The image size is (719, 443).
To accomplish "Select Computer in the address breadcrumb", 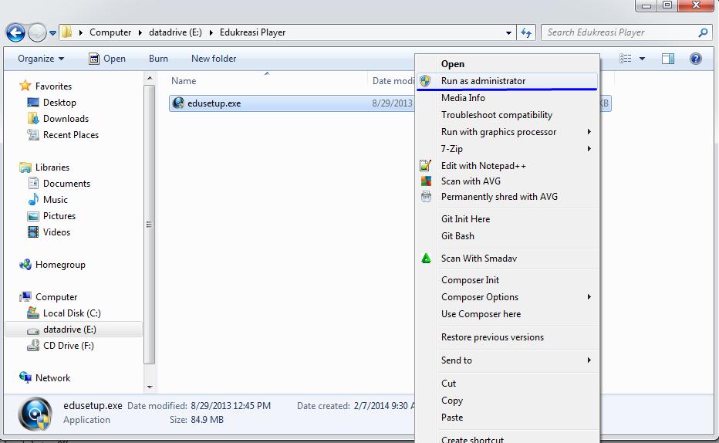I will [x=110, y=32].
